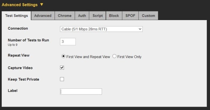Screen dimensions: 210x110
Task: Uncheck the Capture Video checkbox
Action: coord(62,68)
